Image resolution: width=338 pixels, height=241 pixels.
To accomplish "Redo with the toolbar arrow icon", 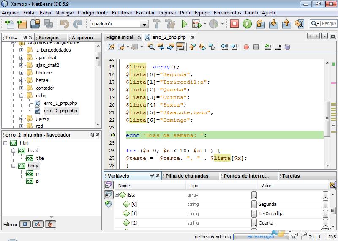I will coord(77,24).
